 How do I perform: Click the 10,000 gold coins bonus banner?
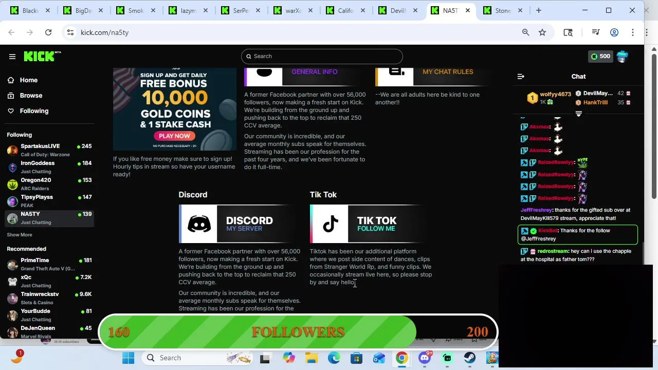point(175,109)
